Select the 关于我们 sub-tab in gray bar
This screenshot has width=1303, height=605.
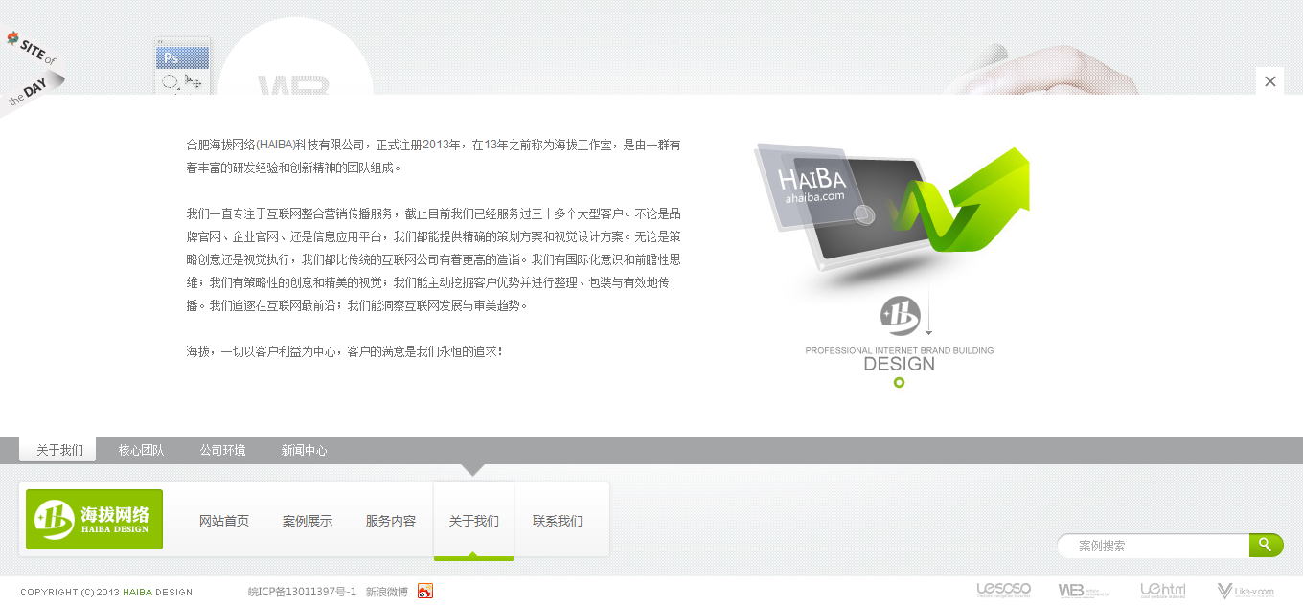[59, 450]
